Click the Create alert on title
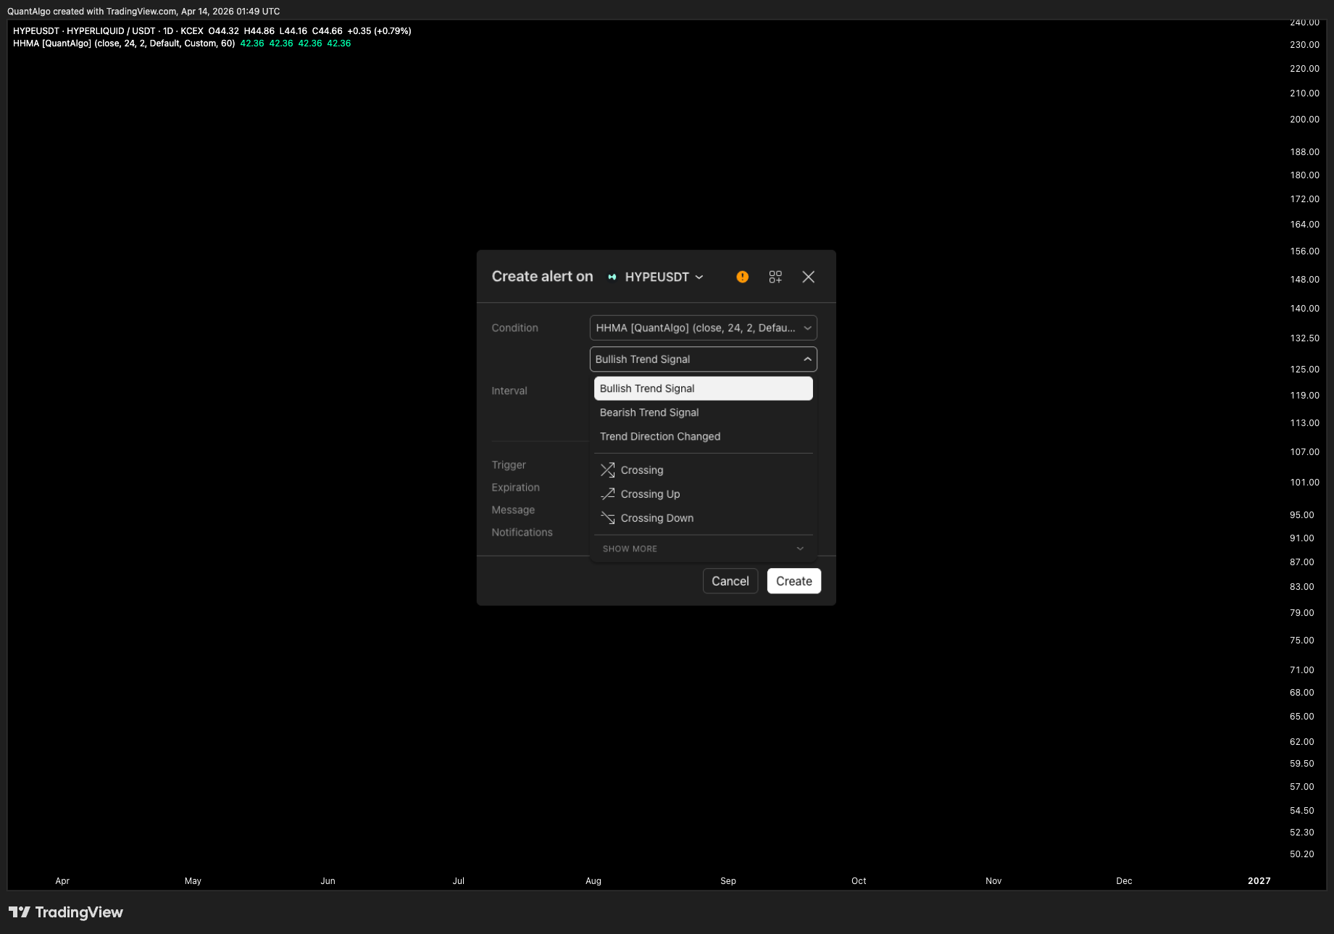Screen dimensions: 1334x934 (542, 277)
